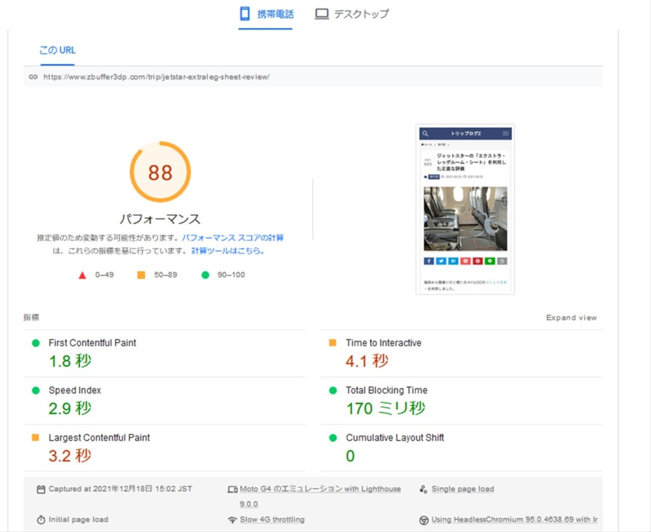Click the 2.9 秒 value
The height and width of the screenshot is (532, 651).
click(70, 408)
